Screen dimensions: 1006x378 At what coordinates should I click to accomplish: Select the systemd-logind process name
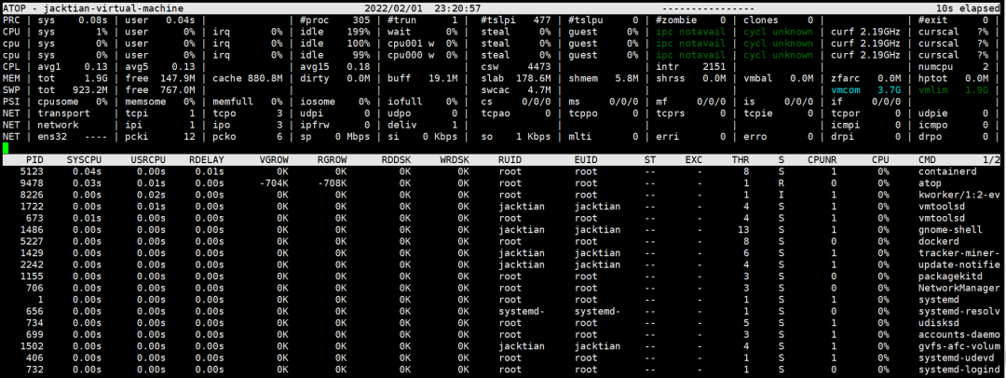[x=959, y=370]
